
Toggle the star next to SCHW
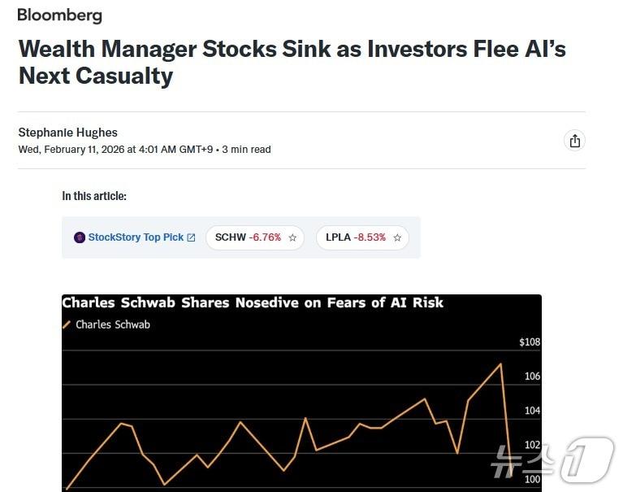point(292,237)
